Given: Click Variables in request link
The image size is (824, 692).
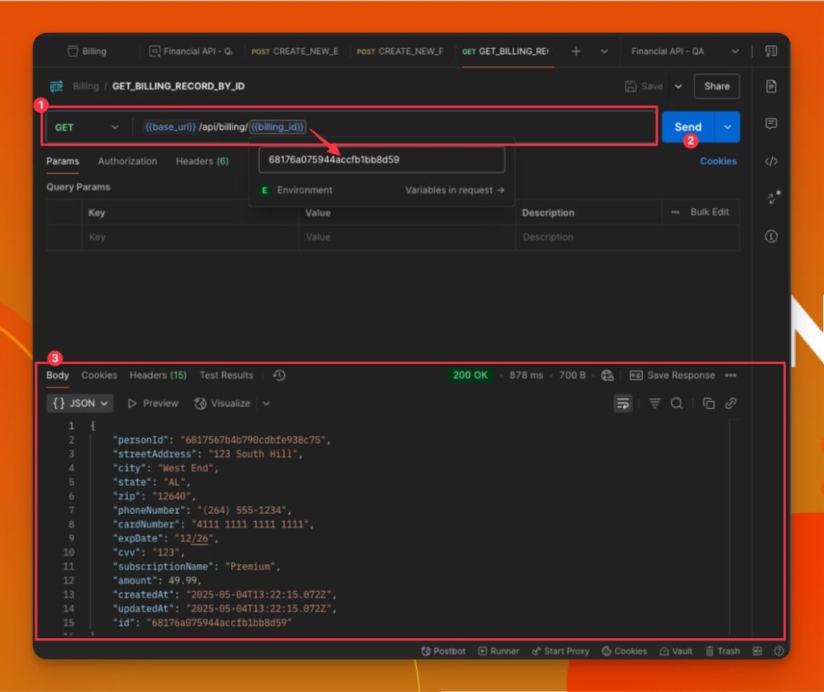Looking at the screenshot, I should [455, 190].
